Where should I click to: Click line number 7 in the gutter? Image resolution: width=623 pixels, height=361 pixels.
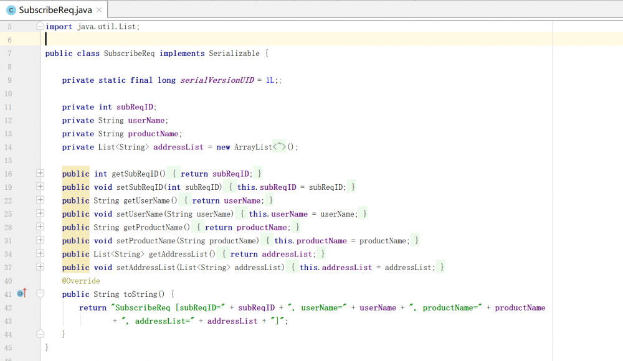tap(9, 54)
